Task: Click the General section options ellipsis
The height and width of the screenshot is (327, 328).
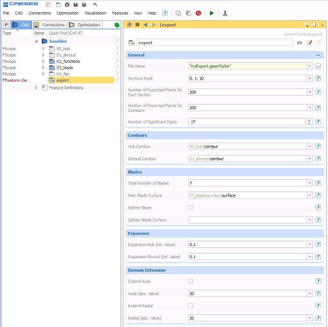Action: click(318, 55)
